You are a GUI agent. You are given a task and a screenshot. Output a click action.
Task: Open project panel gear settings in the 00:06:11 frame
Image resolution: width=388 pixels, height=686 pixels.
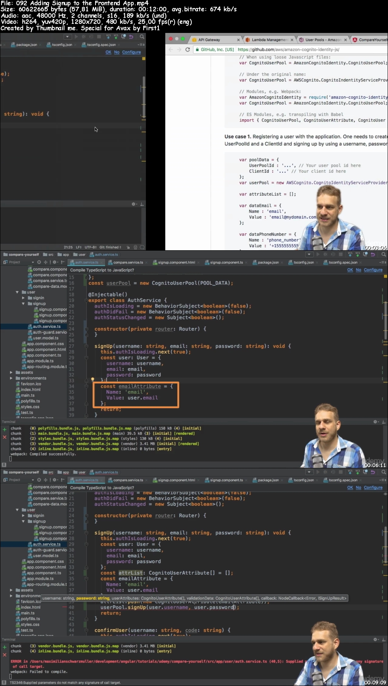click(55, 262)
